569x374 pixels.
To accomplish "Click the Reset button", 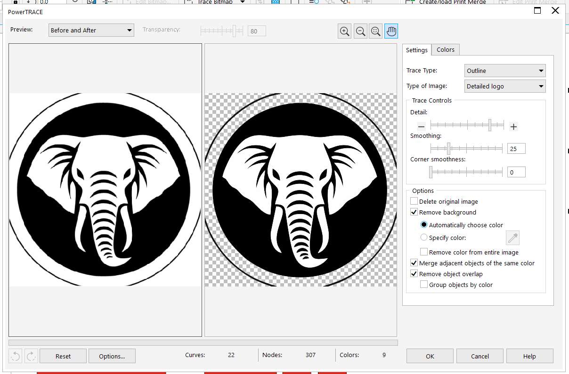I will pos(63,356).
